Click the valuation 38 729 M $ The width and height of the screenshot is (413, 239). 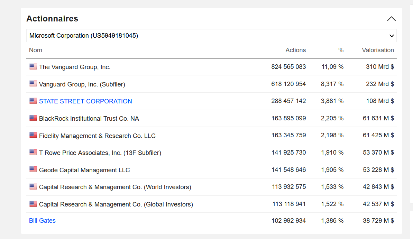pos(378,221)
